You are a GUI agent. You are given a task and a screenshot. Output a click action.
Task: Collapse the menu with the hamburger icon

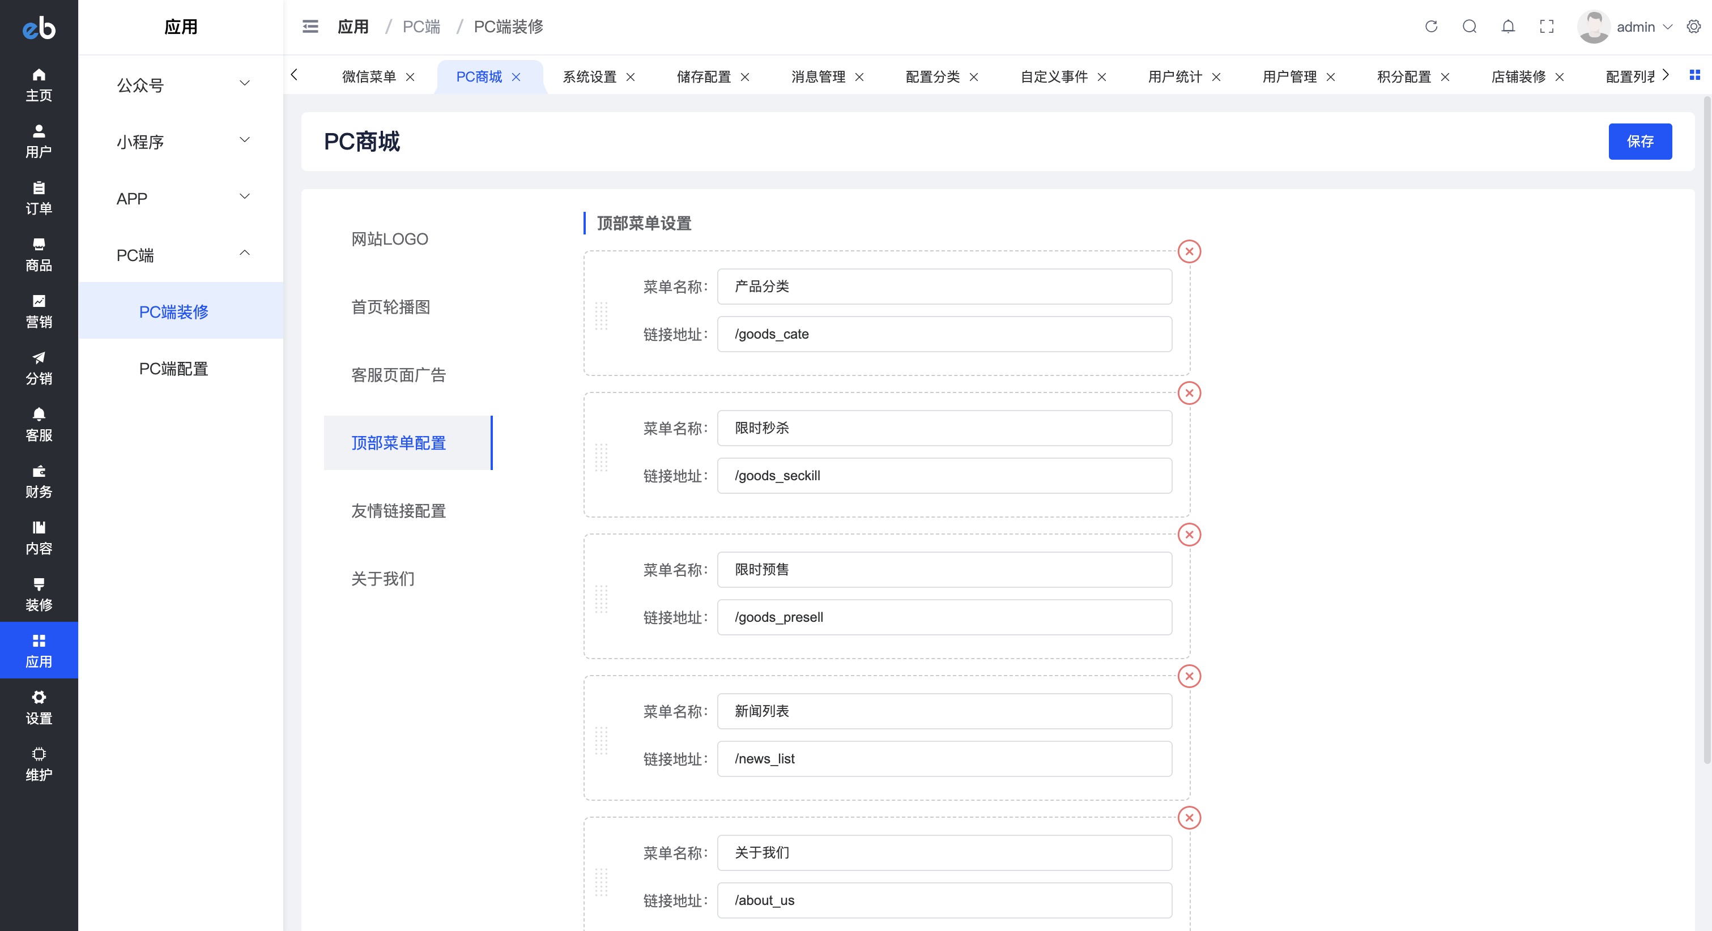pos(310,27)
